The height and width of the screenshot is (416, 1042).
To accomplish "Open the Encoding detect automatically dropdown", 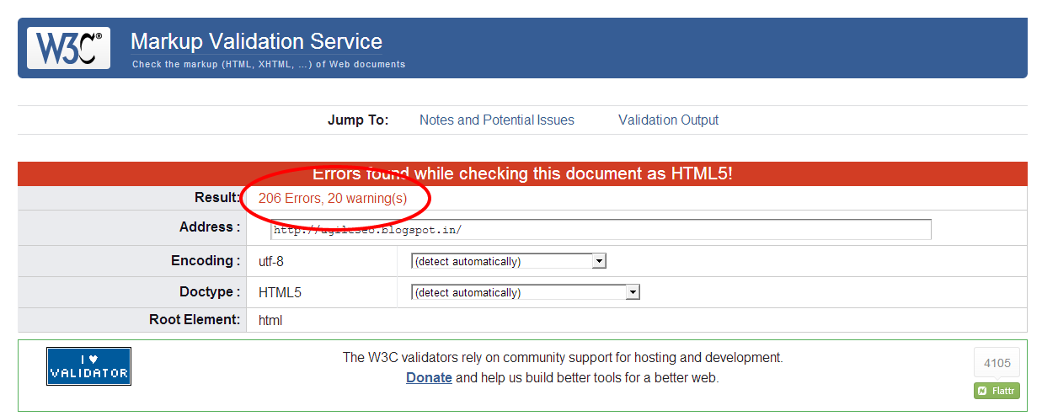I will point(509,262).
